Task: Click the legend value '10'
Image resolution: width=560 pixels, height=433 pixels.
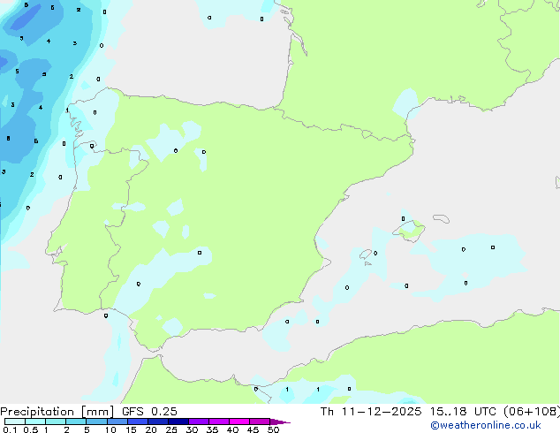Action: (110, 429)
